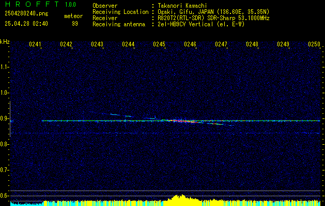The width and height of the screenshot is (325, 206).
Task: Click time marker 0244
Action: (x=128, y=44)
